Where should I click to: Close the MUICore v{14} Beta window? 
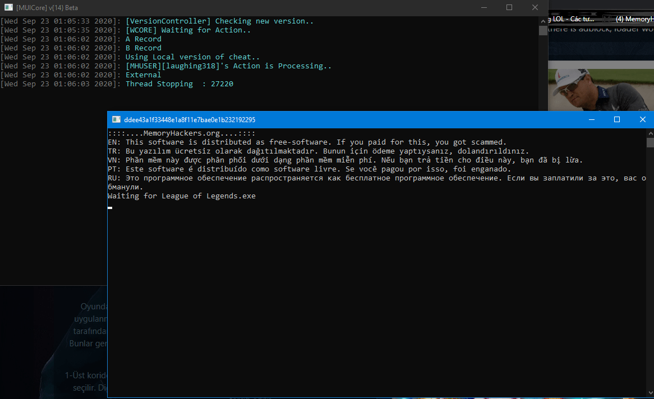coord(535,7)
